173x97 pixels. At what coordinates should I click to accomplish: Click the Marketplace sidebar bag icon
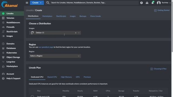3,66
